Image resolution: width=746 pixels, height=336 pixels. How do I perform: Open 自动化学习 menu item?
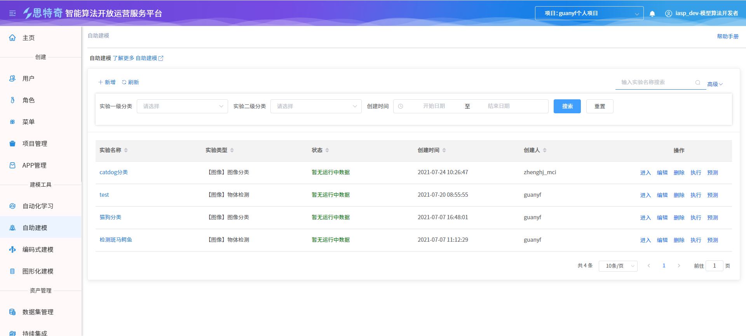coord(41,206)
